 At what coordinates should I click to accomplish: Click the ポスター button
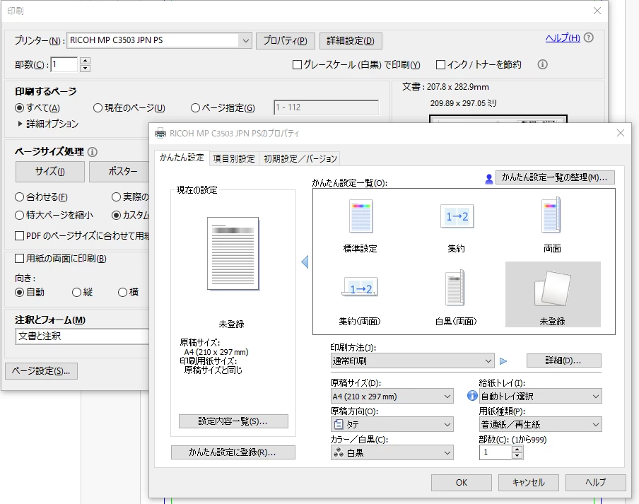(120, 172)
